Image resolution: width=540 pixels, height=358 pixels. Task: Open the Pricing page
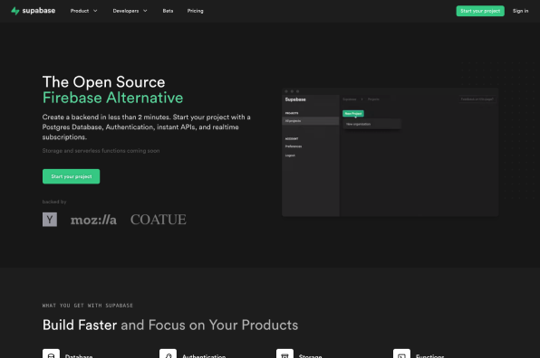196,11
